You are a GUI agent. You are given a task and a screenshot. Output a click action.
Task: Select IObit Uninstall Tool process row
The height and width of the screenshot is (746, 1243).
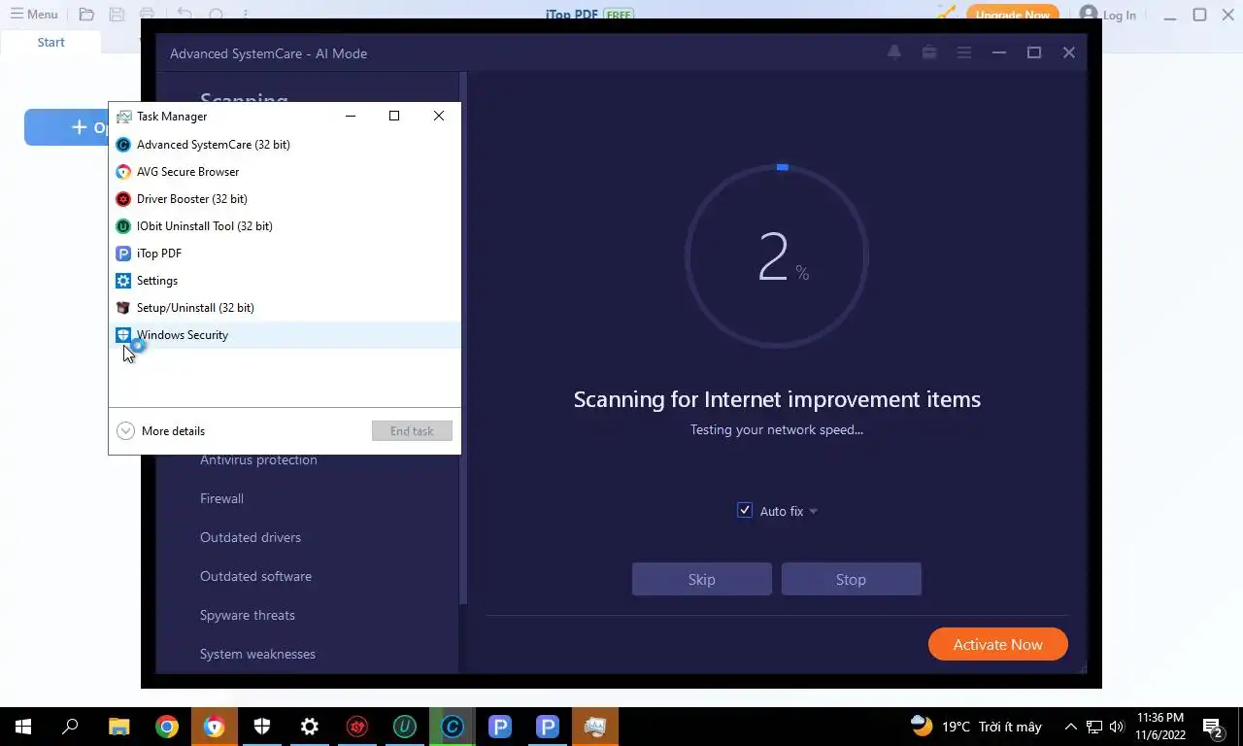tap(285, 226)
